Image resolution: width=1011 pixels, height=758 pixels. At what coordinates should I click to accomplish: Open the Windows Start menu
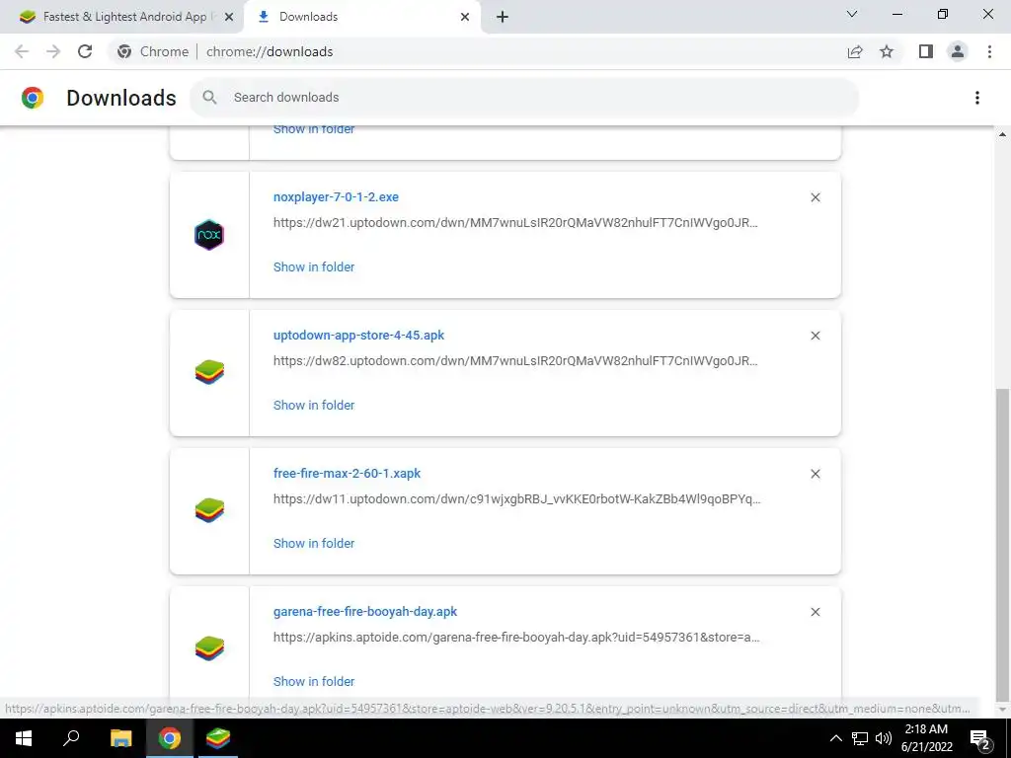pyautogui.click(x=24, y=738)
